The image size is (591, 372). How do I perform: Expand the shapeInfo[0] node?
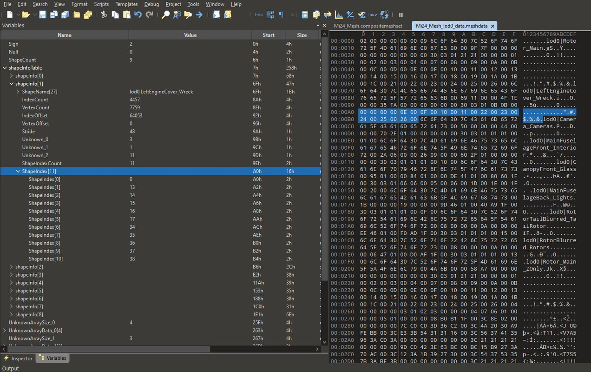[12, 76]
